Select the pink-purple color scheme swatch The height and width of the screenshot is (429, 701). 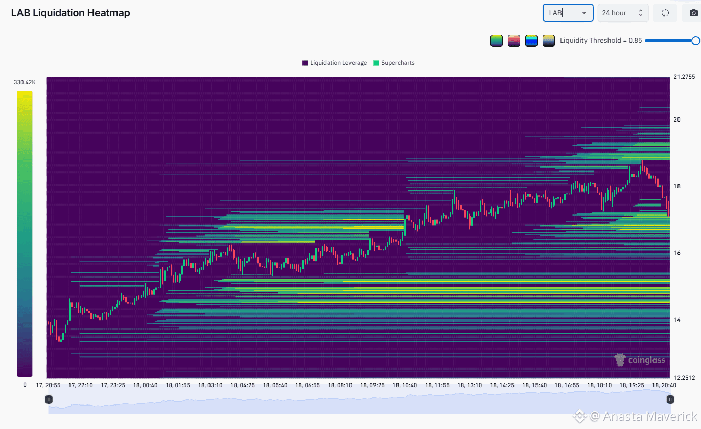coord(514,41)
